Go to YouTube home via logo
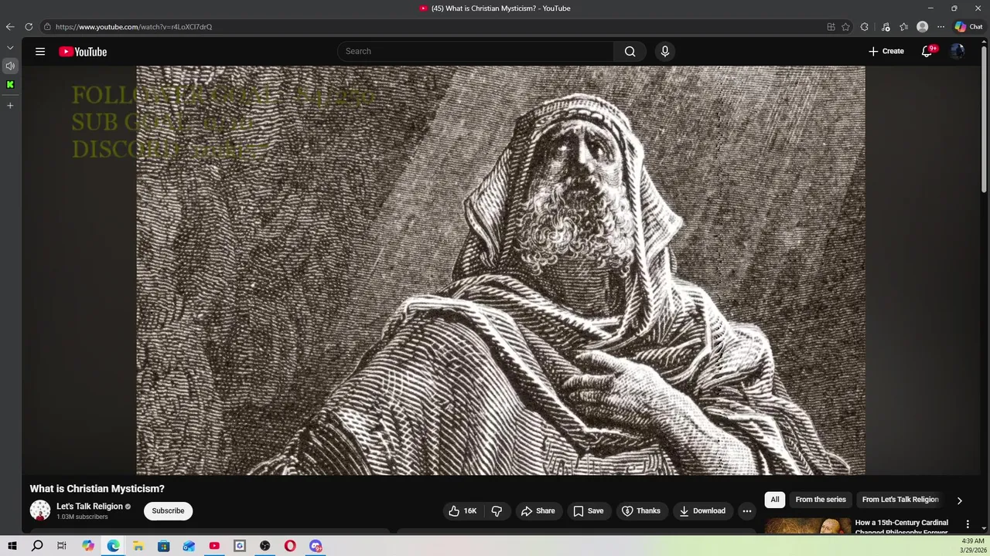Screen dimensions: 990x556 coord(83,52)
